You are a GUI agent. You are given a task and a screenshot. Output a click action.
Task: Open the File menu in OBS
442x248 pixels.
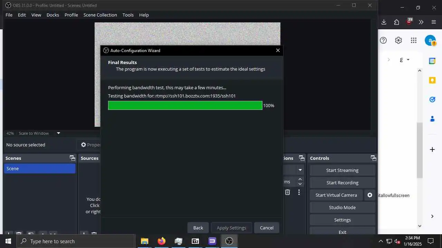(x=9, y=15)
